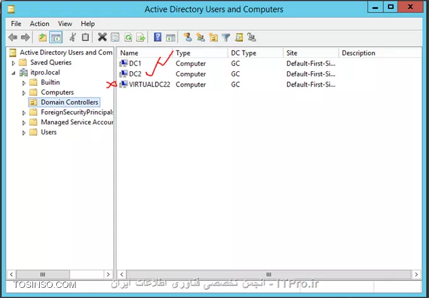Screen dimensions: 429x298
Task: Click the tree pane scrollbar thumb
Action: click(42, 274)
